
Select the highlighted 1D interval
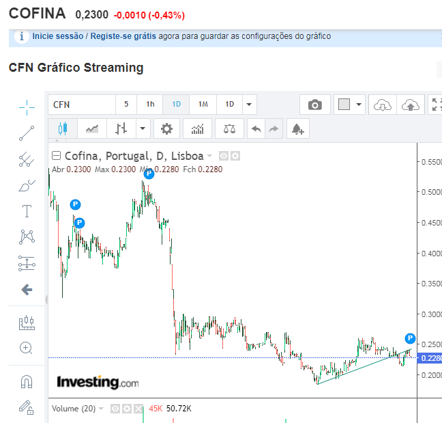(176, 105)
